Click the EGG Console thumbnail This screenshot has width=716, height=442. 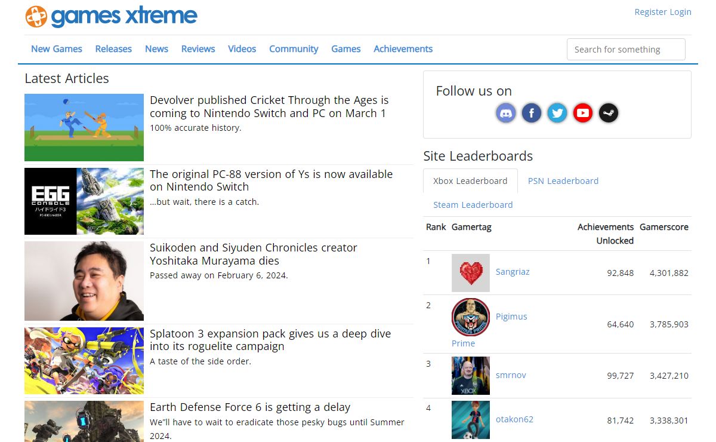click(x=84, y=201)
